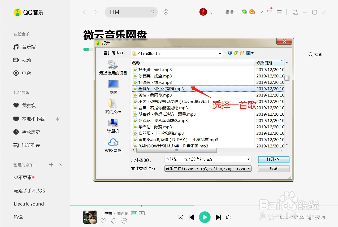Select the file 刘若英 - 成全.mp3
Image resolution: width=338 pixels, height=227 pixels.
click(153, 76)
